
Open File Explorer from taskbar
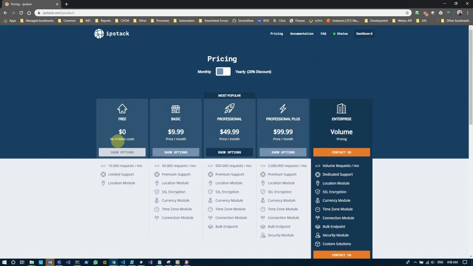click(x=31, y=262)
